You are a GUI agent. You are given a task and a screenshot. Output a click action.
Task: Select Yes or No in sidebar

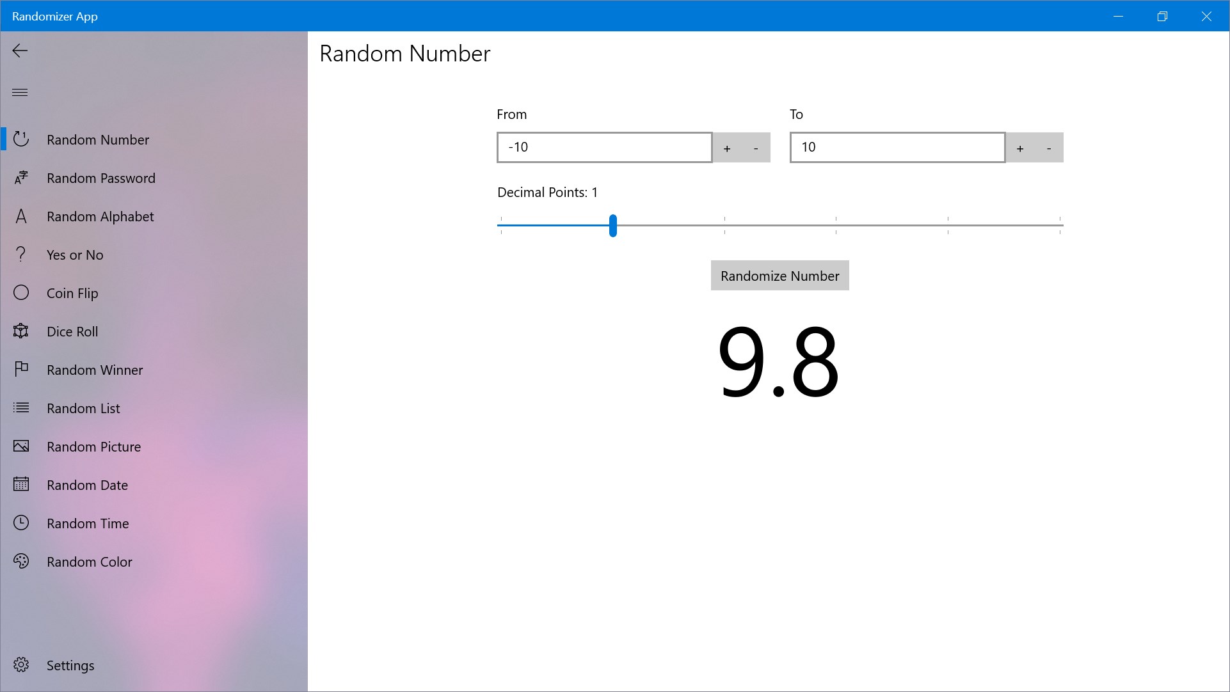coord(154,255)
